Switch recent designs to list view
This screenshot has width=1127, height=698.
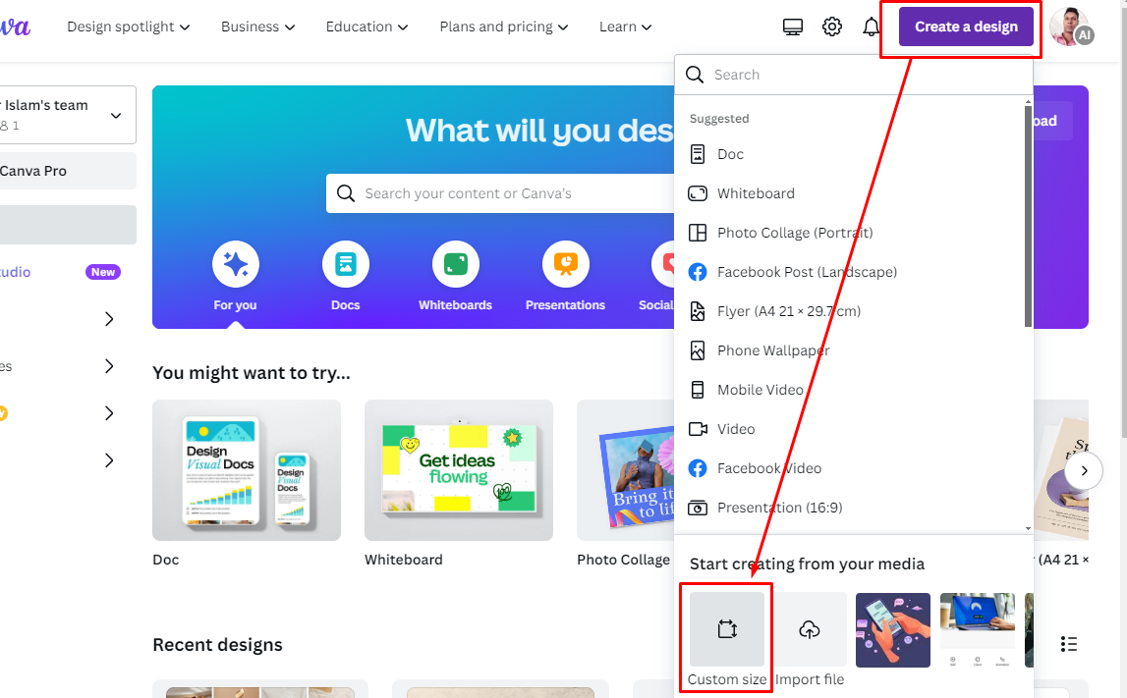click(1069, 644)
